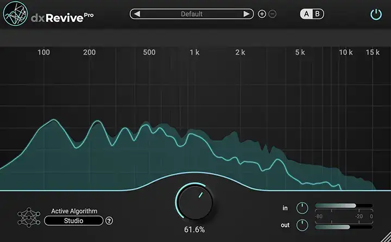Image resolution: width=391 pixels, height=242 pixels.
Task: Click the Active Algorithm label
Action: [x=74, y=211]
